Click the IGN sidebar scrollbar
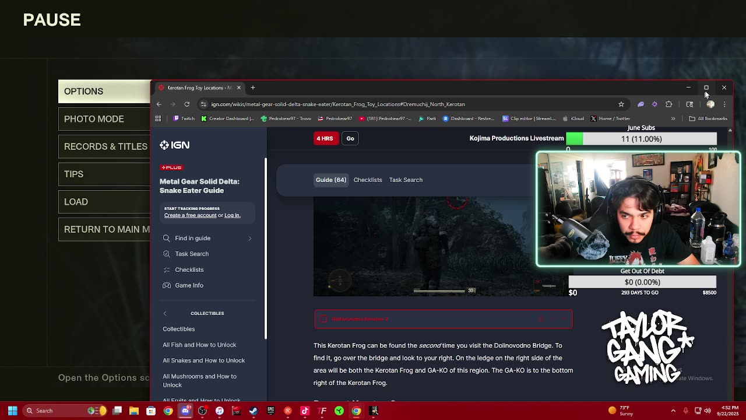 [x=266, y=249]
